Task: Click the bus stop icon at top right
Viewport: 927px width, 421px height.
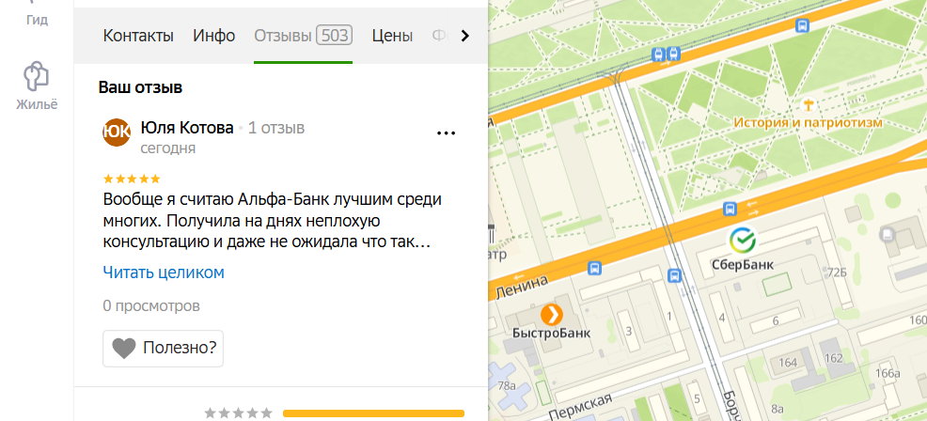Action: pos(802,25)
